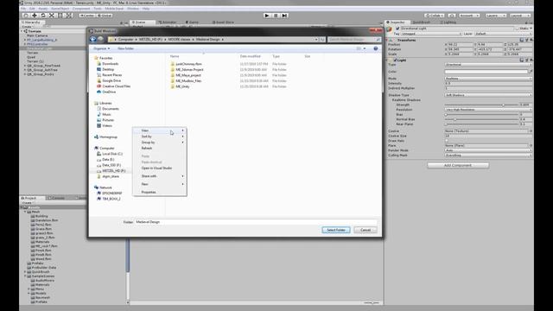Choose Properties from the context menu
The image size is (553, 311).
click(x=159, y=192)
